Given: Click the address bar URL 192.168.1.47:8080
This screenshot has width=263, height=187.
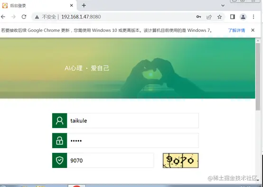Looking at the screenshot, I should [81, 17].
